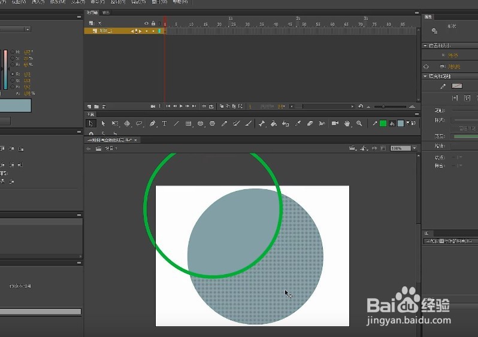This screenshot has width=478, height=337.
Task: Click the swap stroke and fill colors icon
Action: [x=413, y=123]
